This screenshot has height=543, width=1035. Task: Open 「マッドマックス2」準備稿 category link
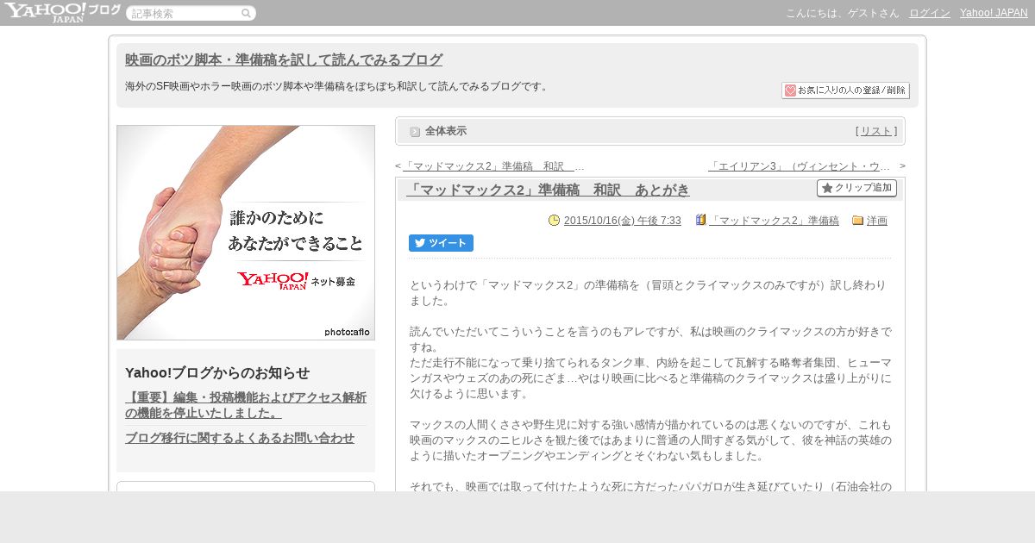click(x=774, y=221)
